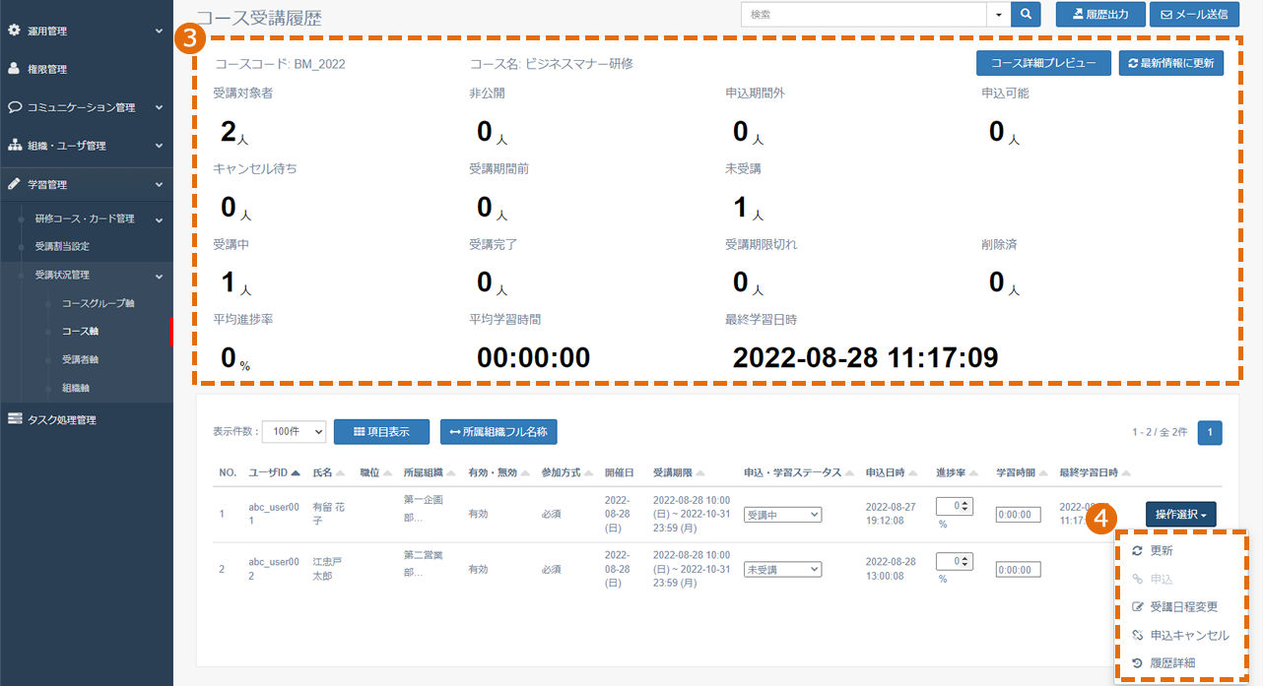Click the 運用管理 gear icon in sidebar
Viewport: 1263px width, 686px height.
[x=14, y=31]
